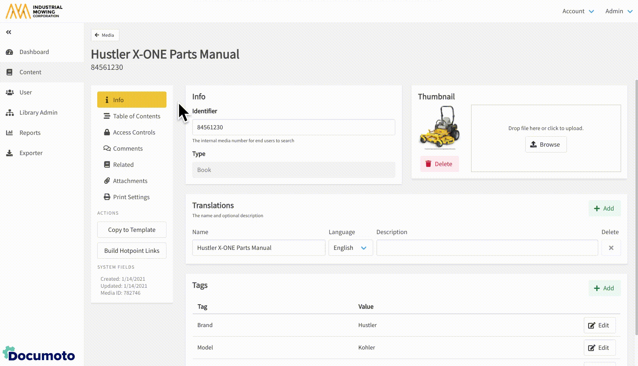
Task: Select the Print Settings tab
Action: 132,197
